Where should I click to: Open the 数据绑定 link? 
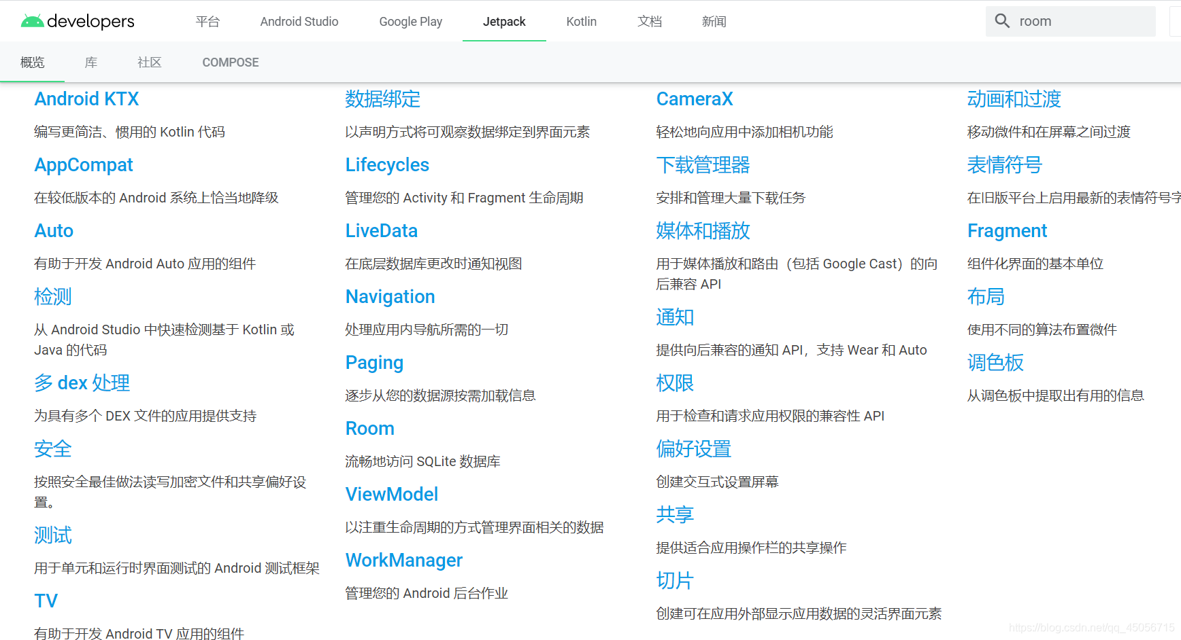coord(383,99)
